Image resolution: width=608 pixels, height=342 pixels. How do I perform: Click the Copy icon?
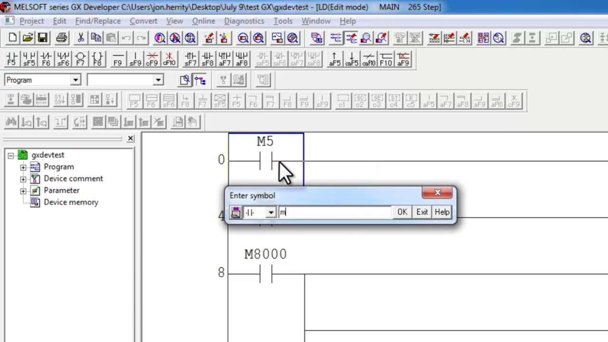(x=95, y=38)
